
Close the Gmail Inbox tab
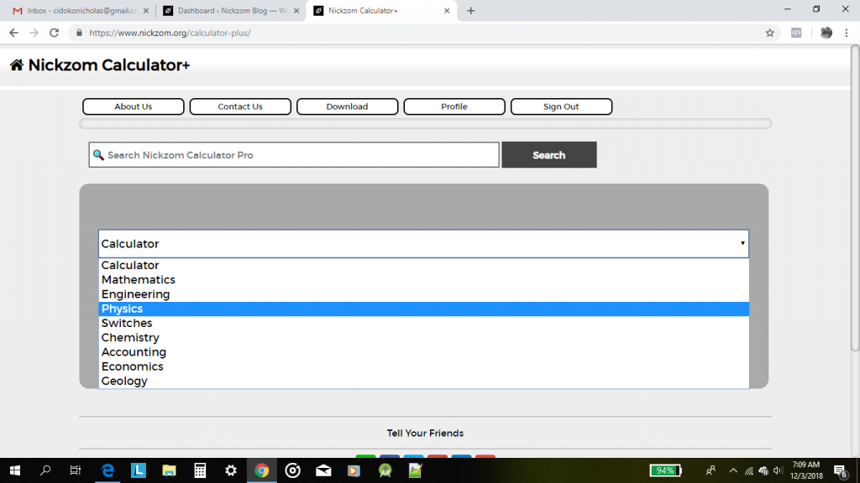pos(146,10)
